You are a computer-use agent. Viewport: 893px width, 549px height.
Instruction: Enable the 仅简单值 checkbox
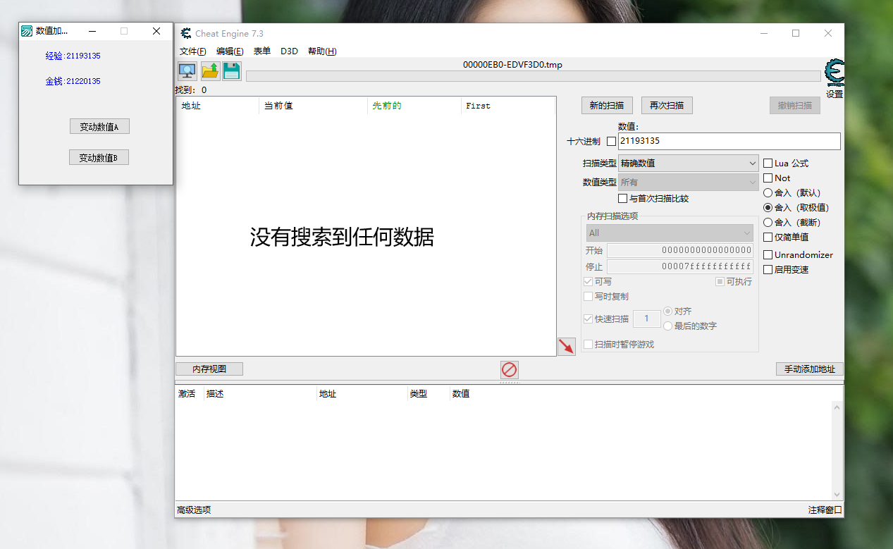pyautogui.click(x=768, y=238)
